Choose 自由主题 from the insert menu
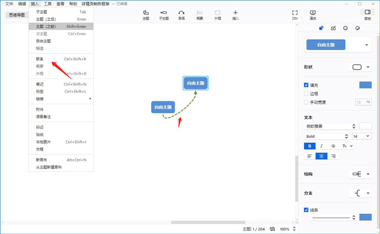Screen dimensions: 380x234 43,41
